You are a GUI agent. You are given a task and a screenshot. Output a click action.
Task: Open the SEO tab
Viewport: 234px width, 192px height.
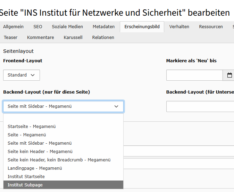[x=38, y=27]
